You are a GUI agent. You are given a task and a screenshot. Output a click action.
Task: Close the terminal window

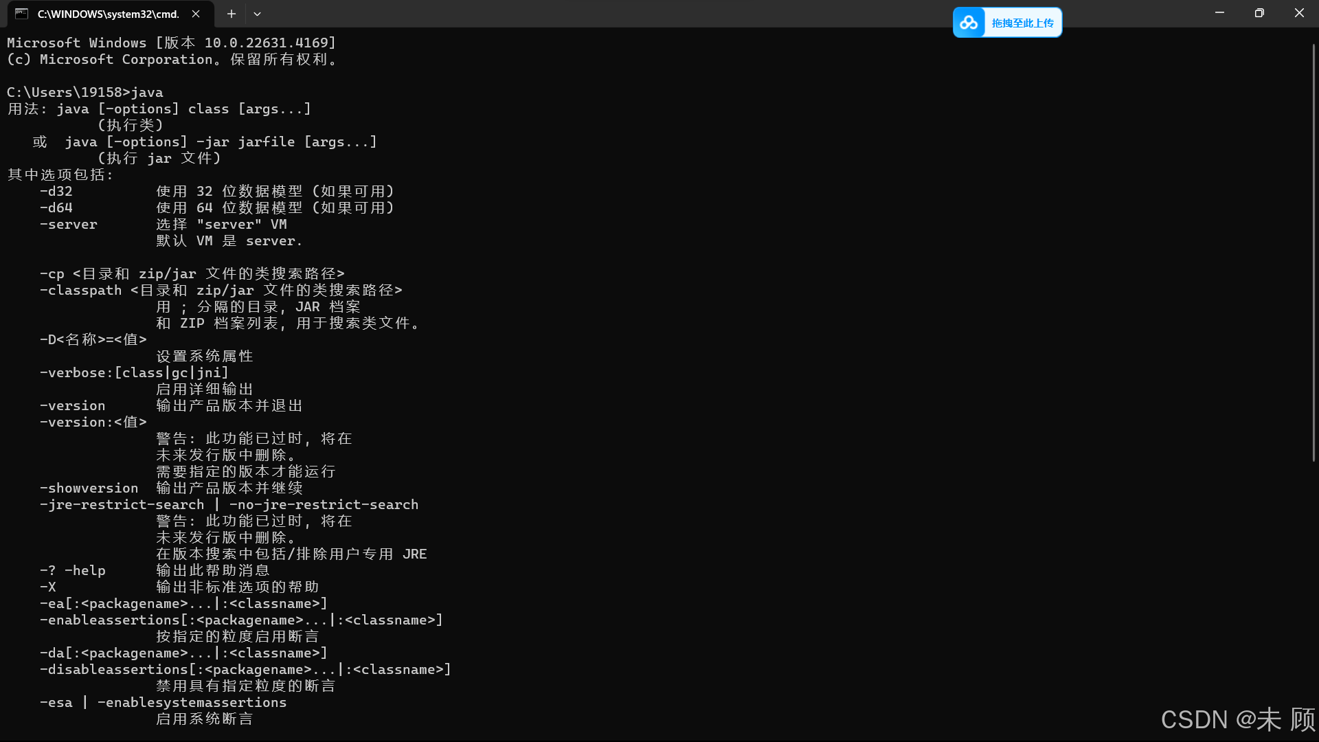(1299, 12)
